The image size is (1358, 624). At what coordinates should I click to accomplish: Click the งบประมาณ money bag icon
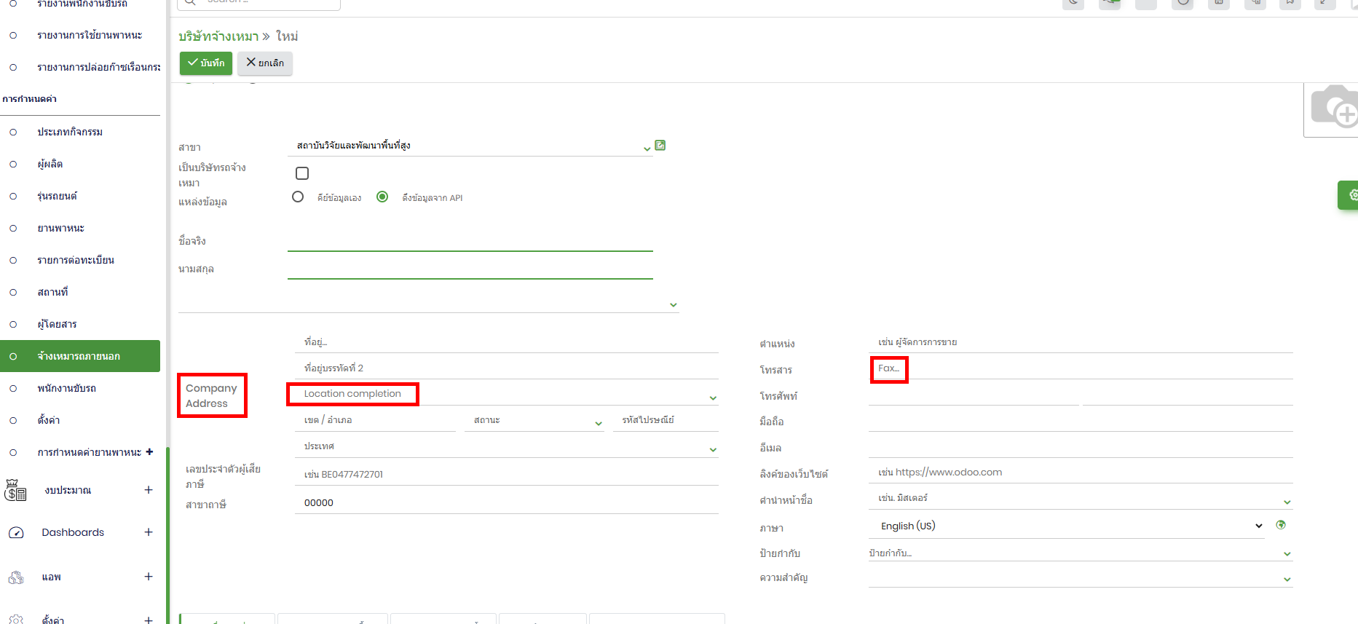click(15, 491)
